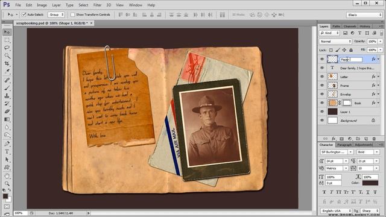
Task: Open the Normal blending mode dropdown
Action: pos(335,42)
